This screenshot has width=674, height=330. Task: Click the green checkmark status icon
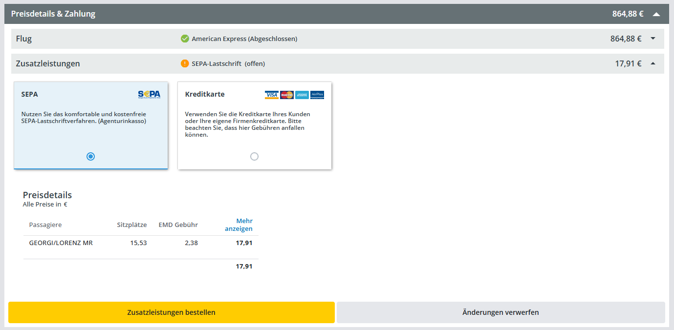185,39
